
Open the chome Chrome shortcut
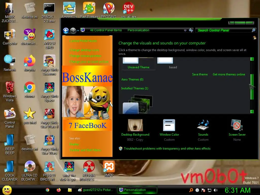tap(29, 90)
